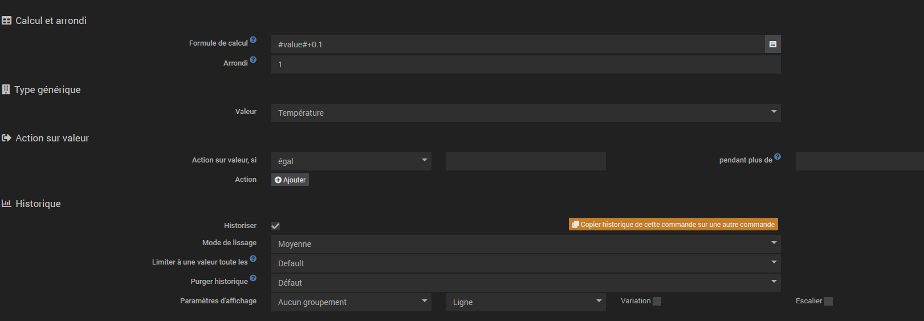This screenshot has width=924, height=321.
Task: Click Copier historique de cette commande button
Action: coord(673,225)
